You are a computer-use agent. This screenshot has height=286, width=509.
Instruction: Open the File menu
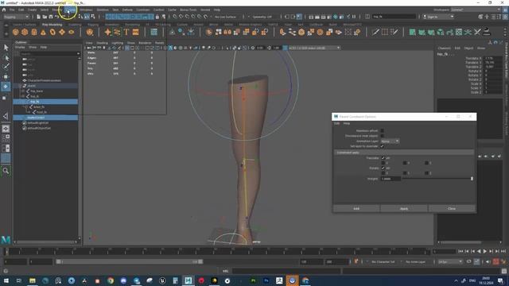12,10
